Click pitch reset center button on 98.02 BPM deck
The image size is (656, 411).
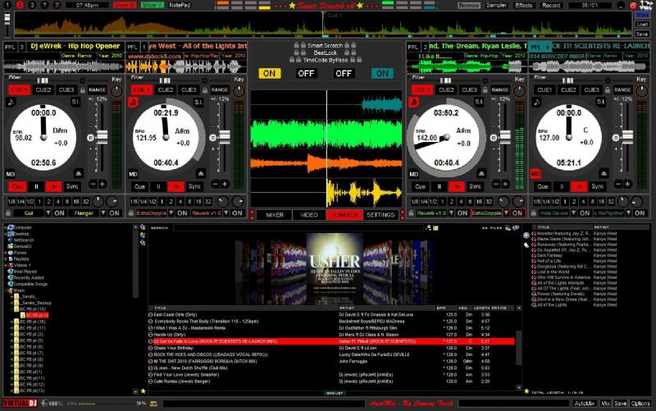coord(90,138)
